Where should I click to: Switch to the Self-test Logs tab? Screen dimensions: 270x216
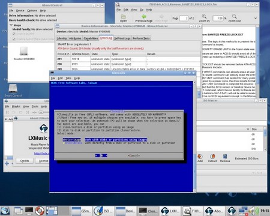[122, 38]
